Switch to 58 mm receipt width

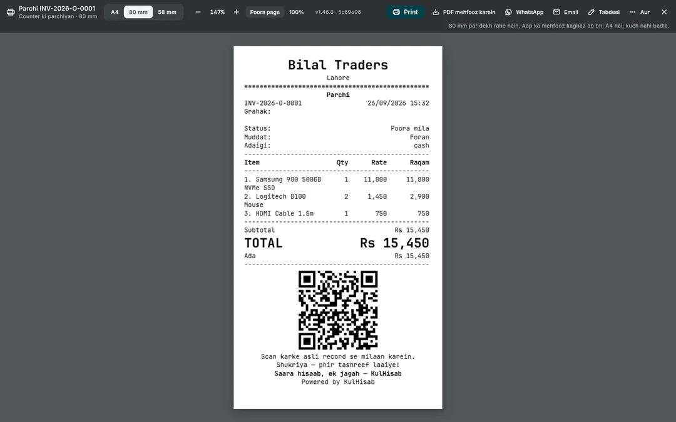coord(167,12)
